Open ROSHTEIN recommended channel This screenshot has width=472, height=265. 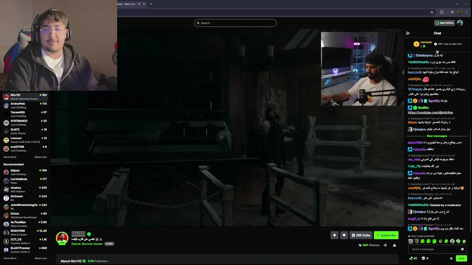click(x=25, y=233)
